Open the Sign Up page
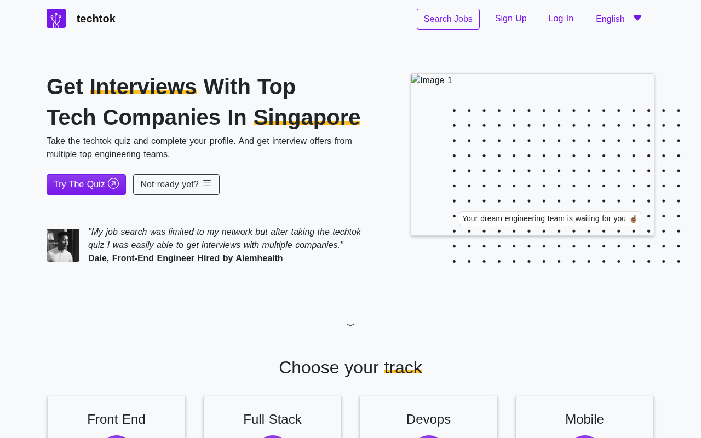 (x=511, y=19)
